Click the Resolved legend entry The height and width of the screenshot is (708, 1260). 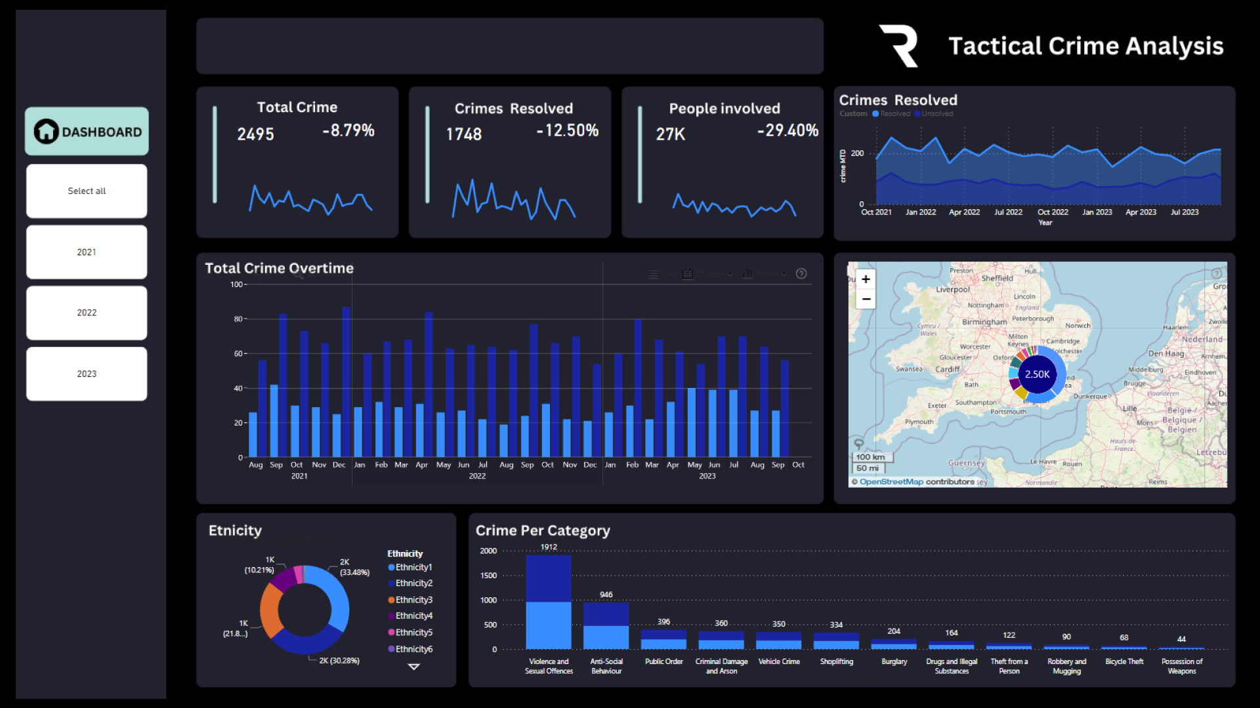pyautogui.click(x=891, y=113)
